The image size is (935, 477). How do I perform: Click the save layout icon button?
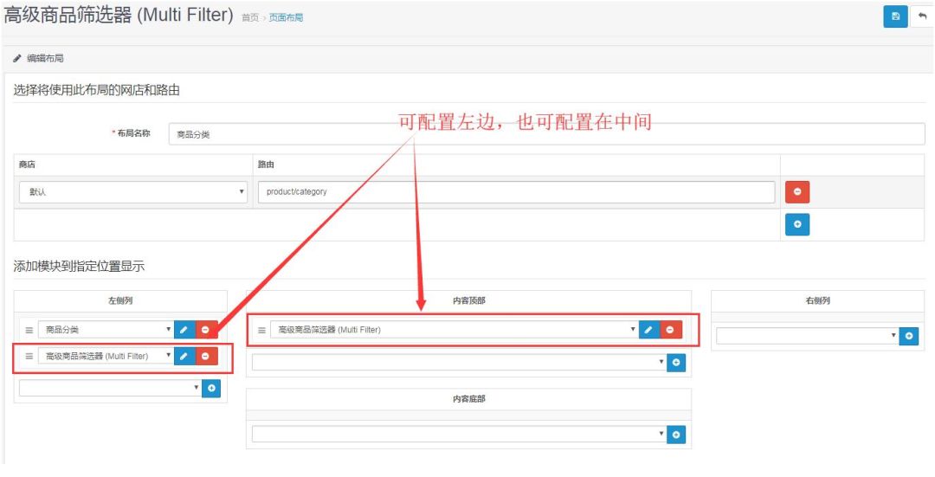tap(895, 16)
